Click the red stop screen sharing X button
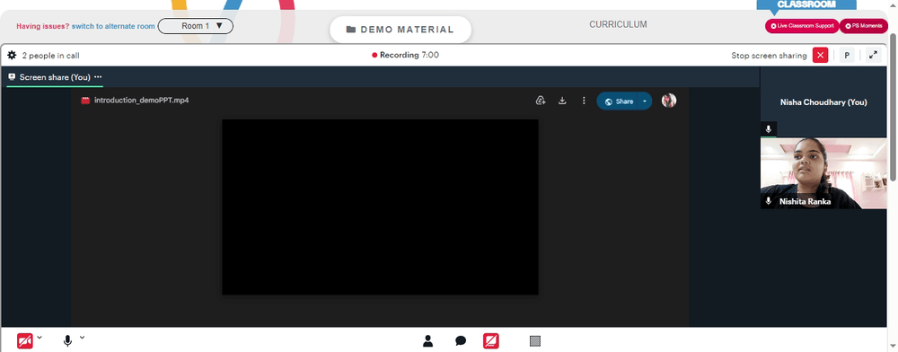Image resolution: width=898 pixels, height=352 pixels. [820, 56]
